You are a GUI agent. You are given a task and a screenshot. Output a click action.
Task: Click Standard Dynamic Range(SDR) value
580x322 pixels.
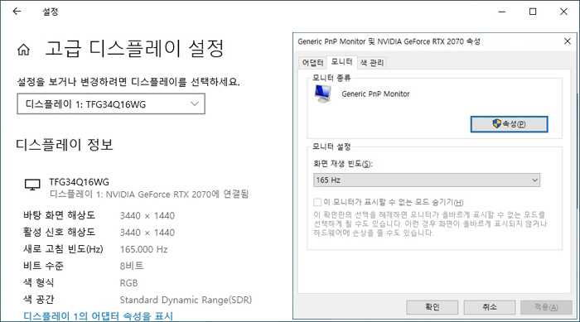(x=186, y=300)
